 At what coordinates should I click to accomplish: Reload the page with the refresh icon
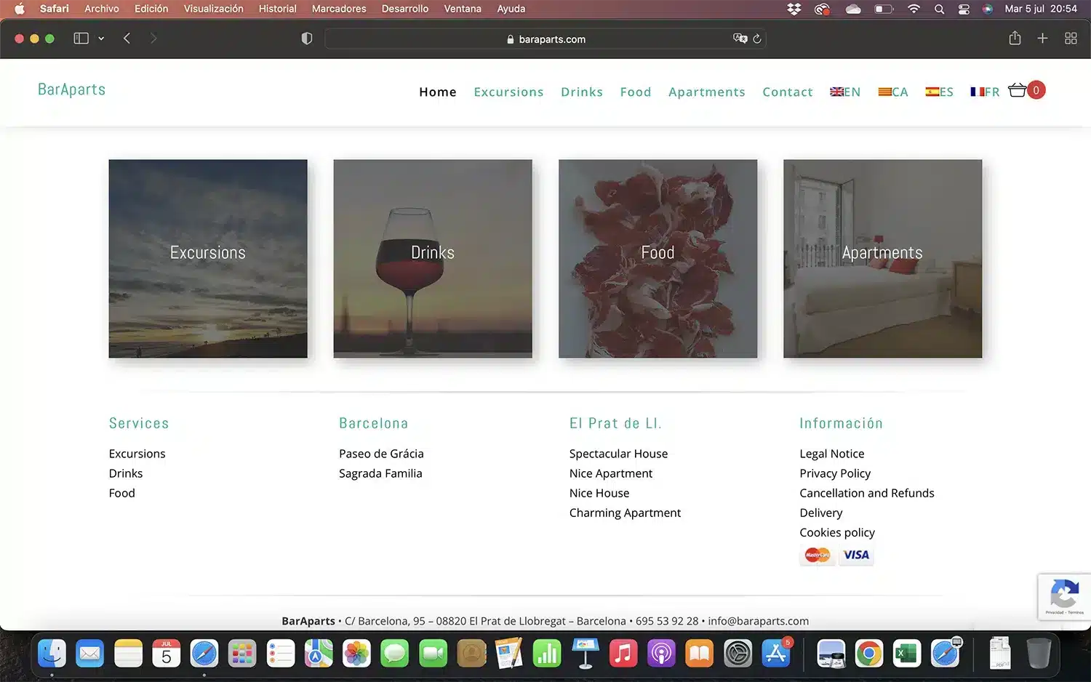(757, 39)
